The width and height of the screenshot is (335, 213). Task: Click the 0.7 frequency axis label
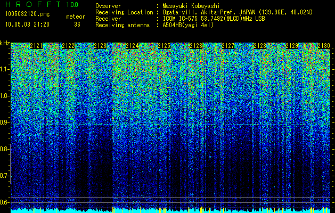[4, 176]
